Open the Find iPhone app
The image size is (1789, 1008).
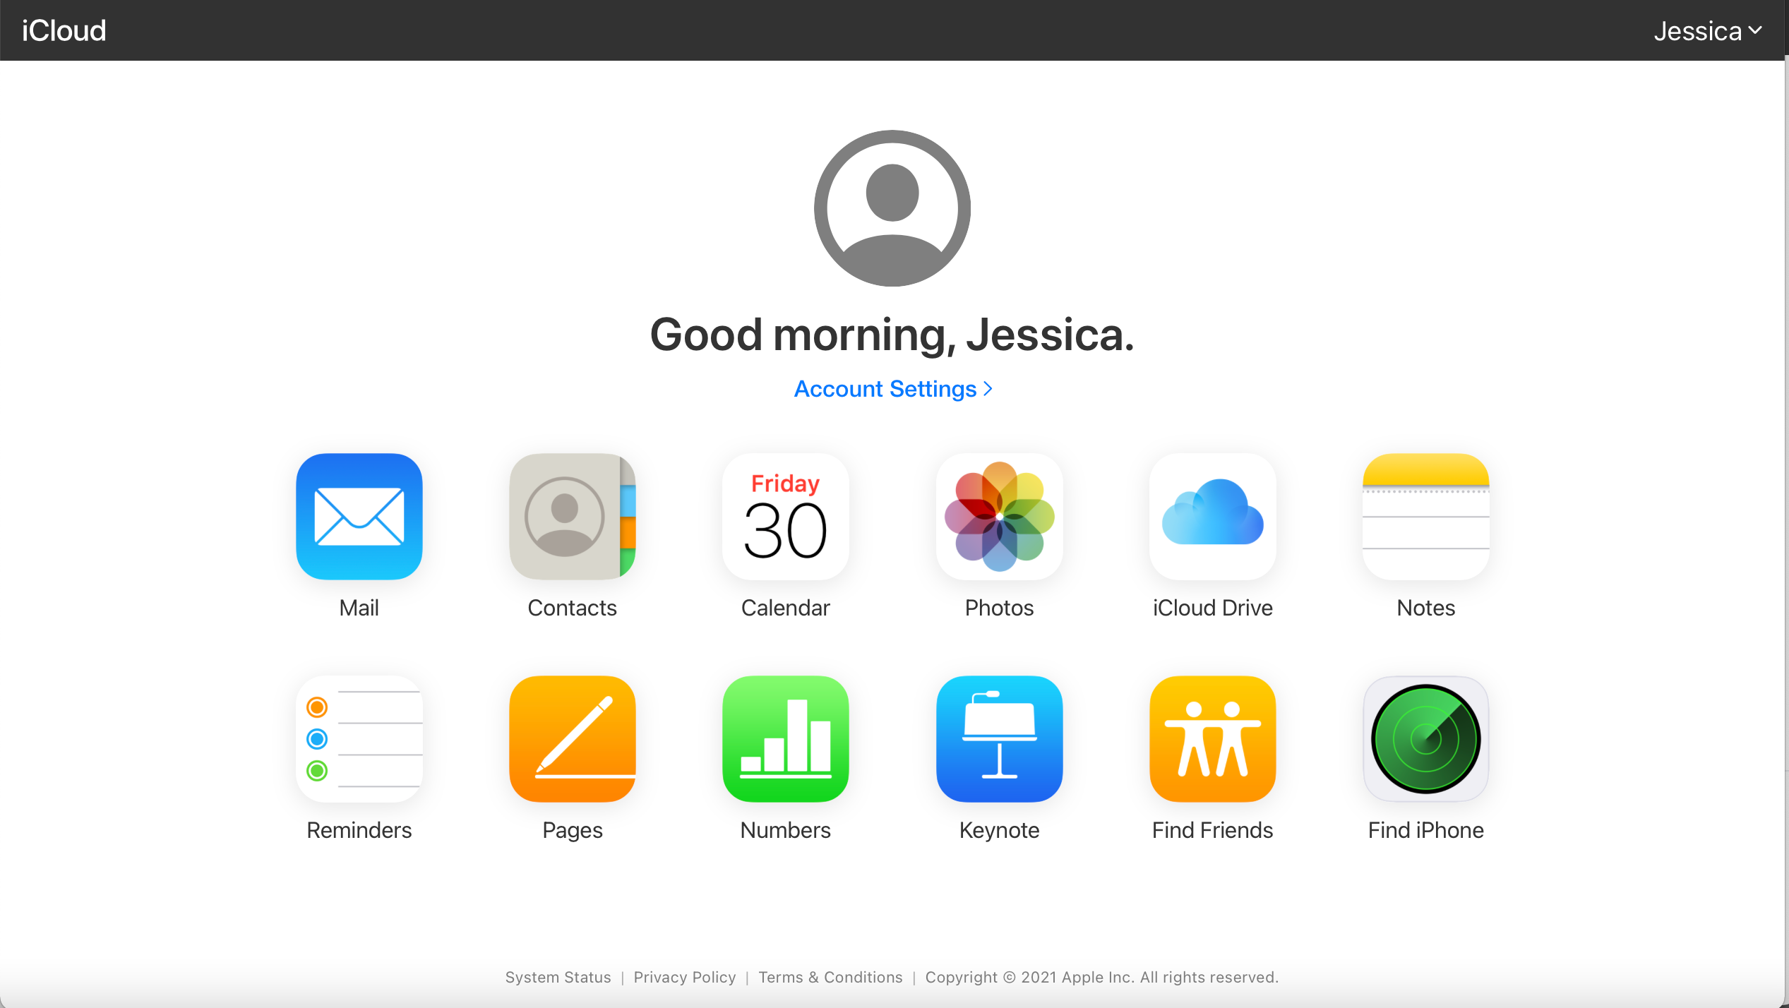click(x=1427, y=739)
